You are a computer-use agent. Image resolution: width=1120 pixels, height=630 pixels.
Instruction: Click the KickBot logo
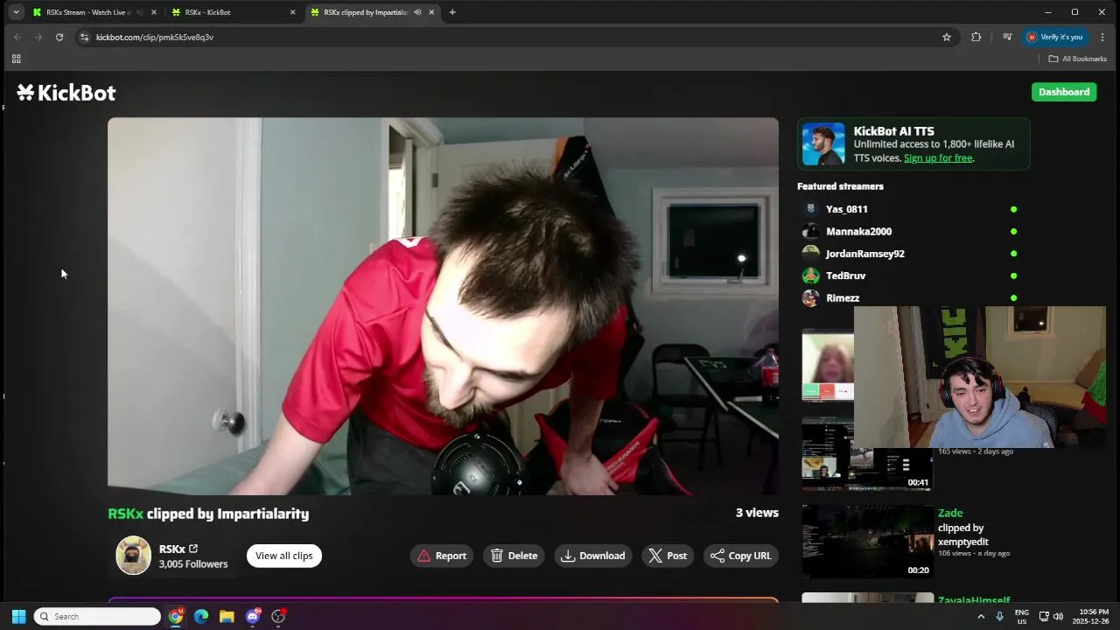point(66,93)
